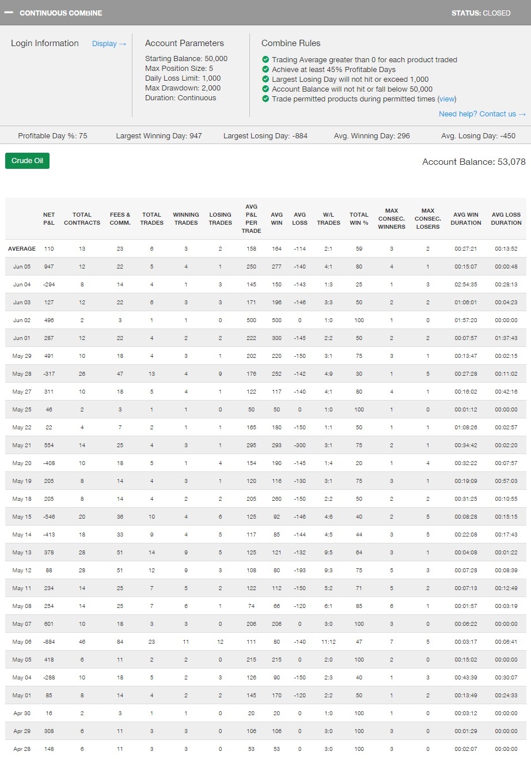Screen dimensions: 531x759
Task: Click check icon for permitted products rule
Action: 265,99
